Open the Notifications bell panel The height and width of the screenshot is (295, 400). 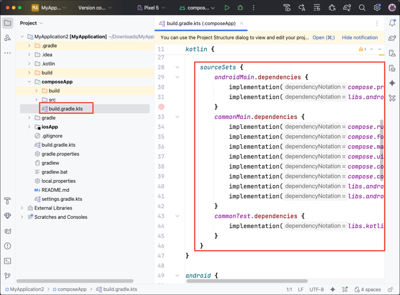click(x=392, y=23)
